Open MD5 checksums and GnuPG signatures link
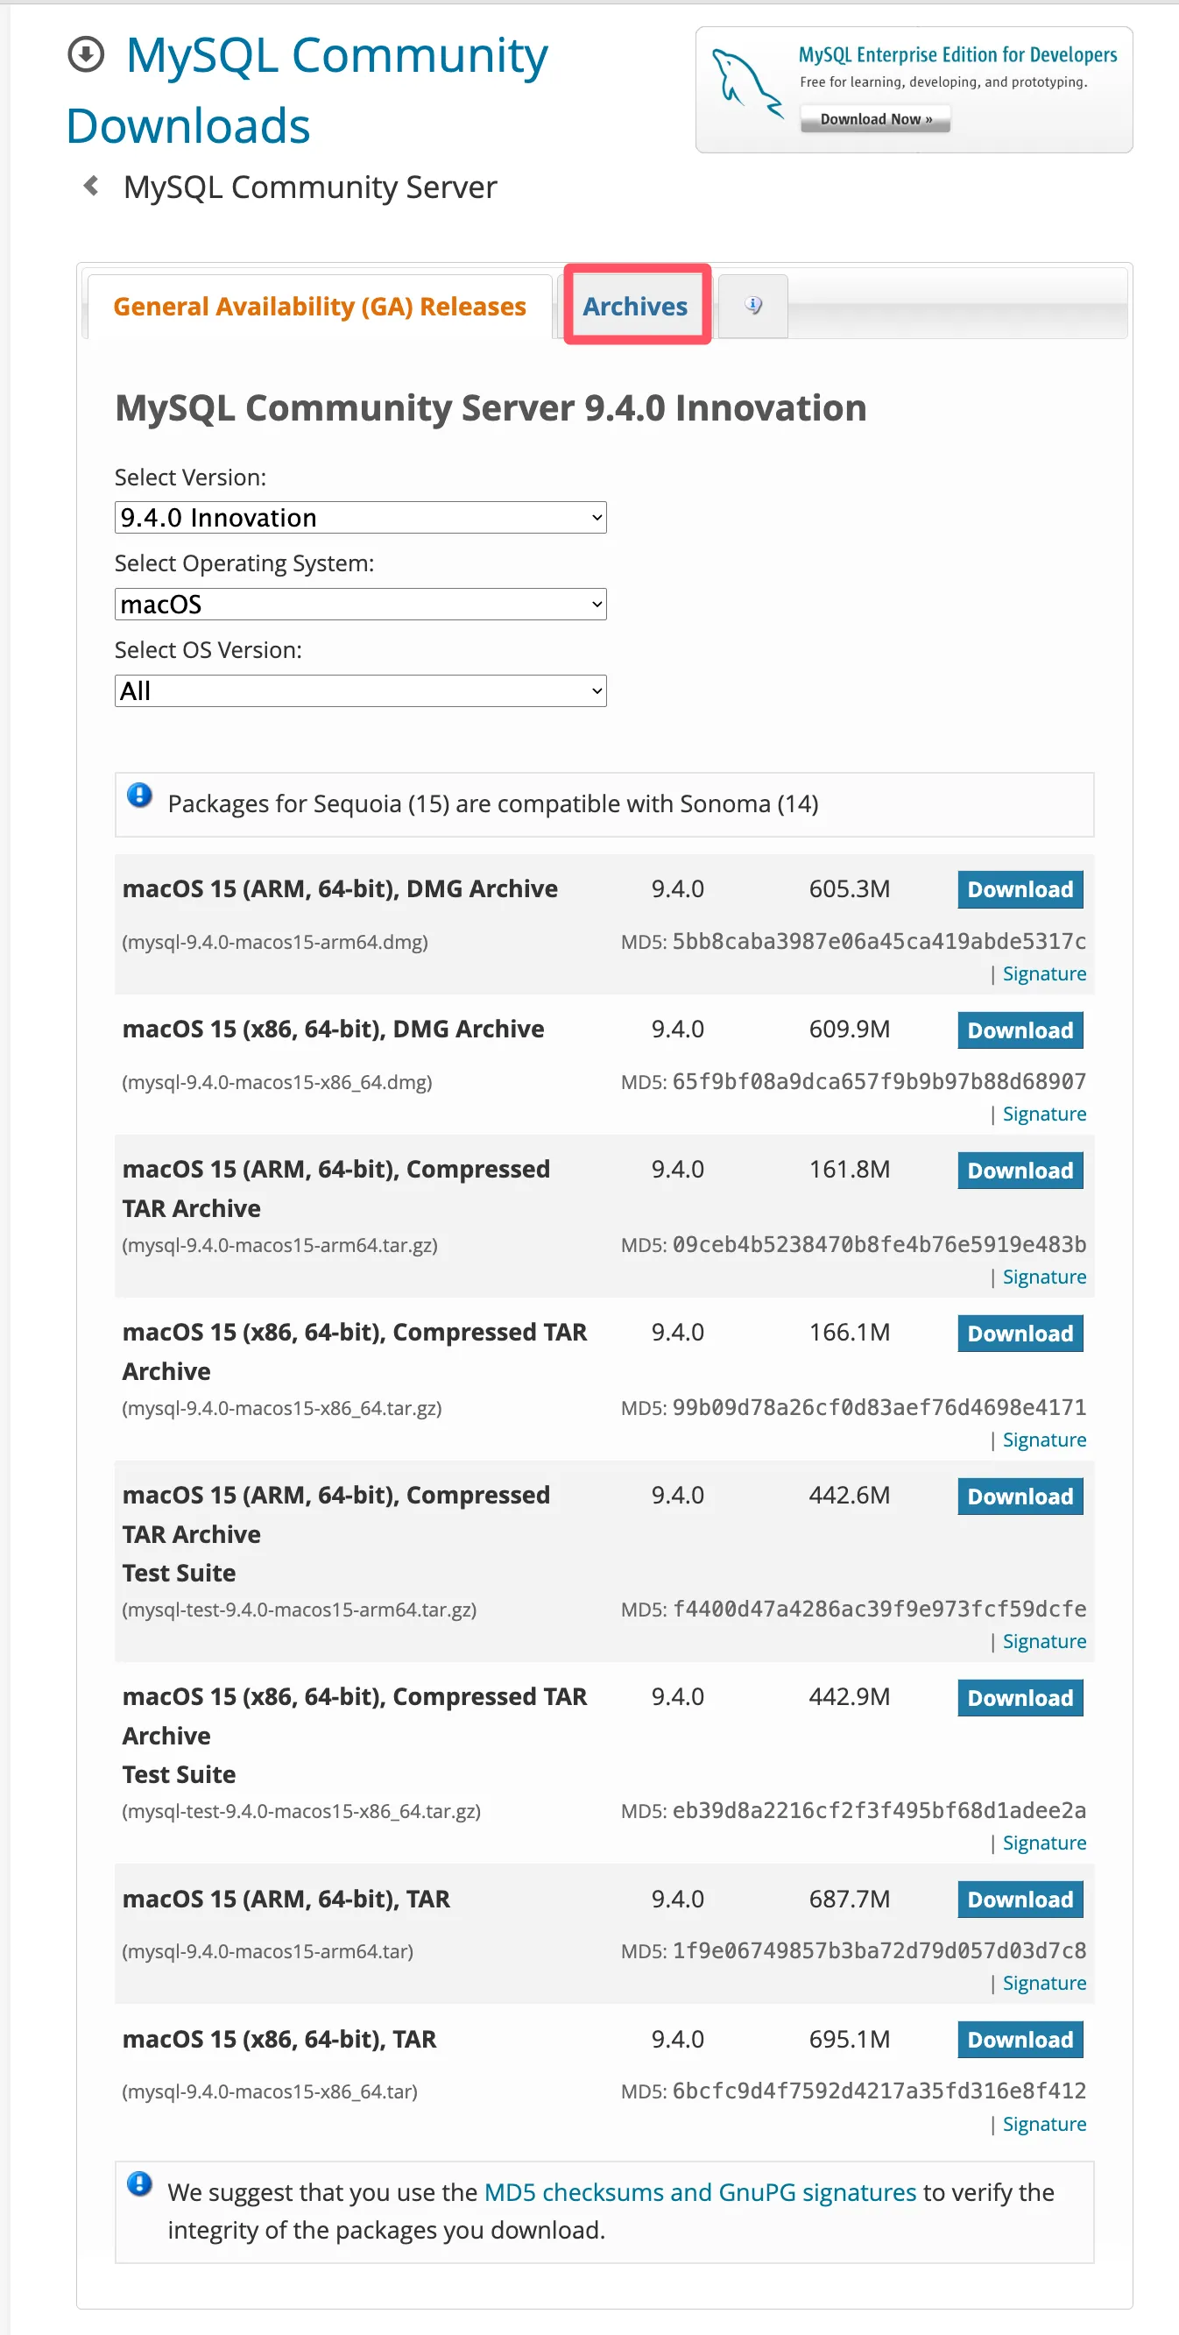This screenshot has width=1179, height=2335. [700, 2192]
